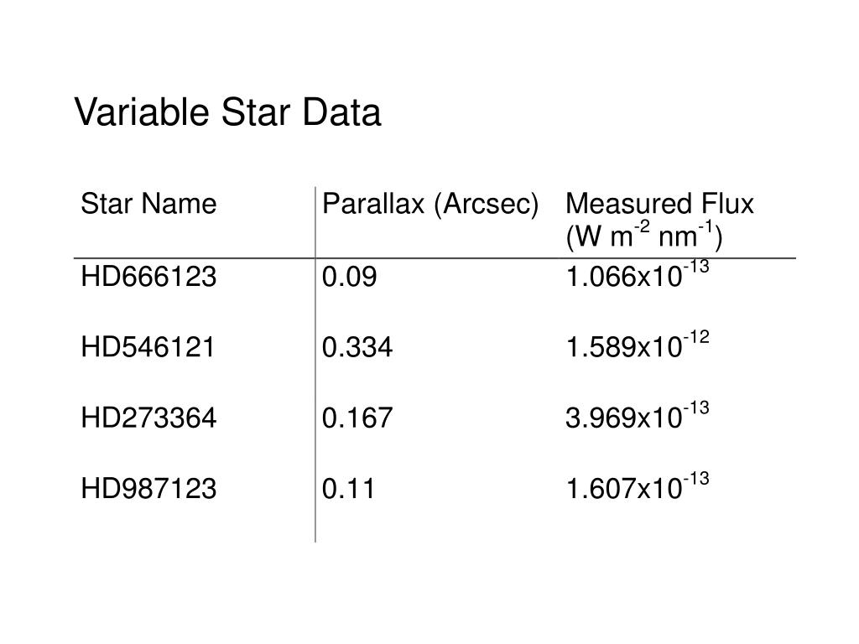Click the W m-2 nm-1 units text
Viewport: 859px width, 644px height.
(644, 236)
